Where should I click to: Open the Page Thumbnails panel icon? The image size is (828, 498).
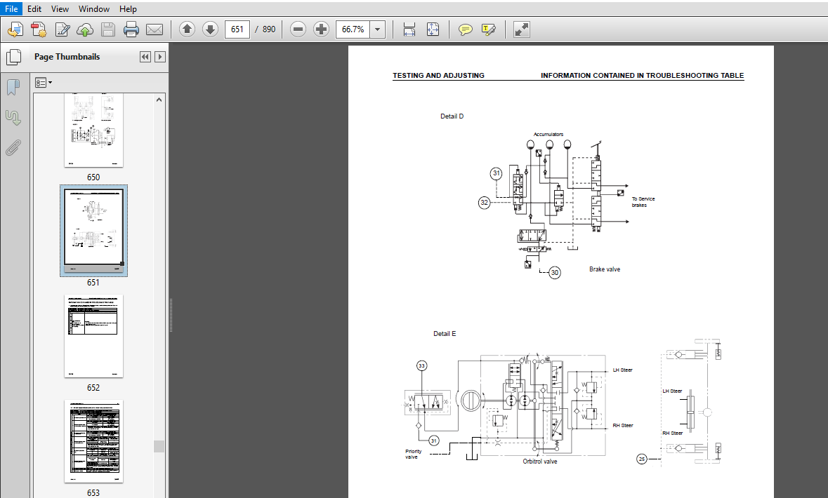pyautogui.click(x=14, y=57)
